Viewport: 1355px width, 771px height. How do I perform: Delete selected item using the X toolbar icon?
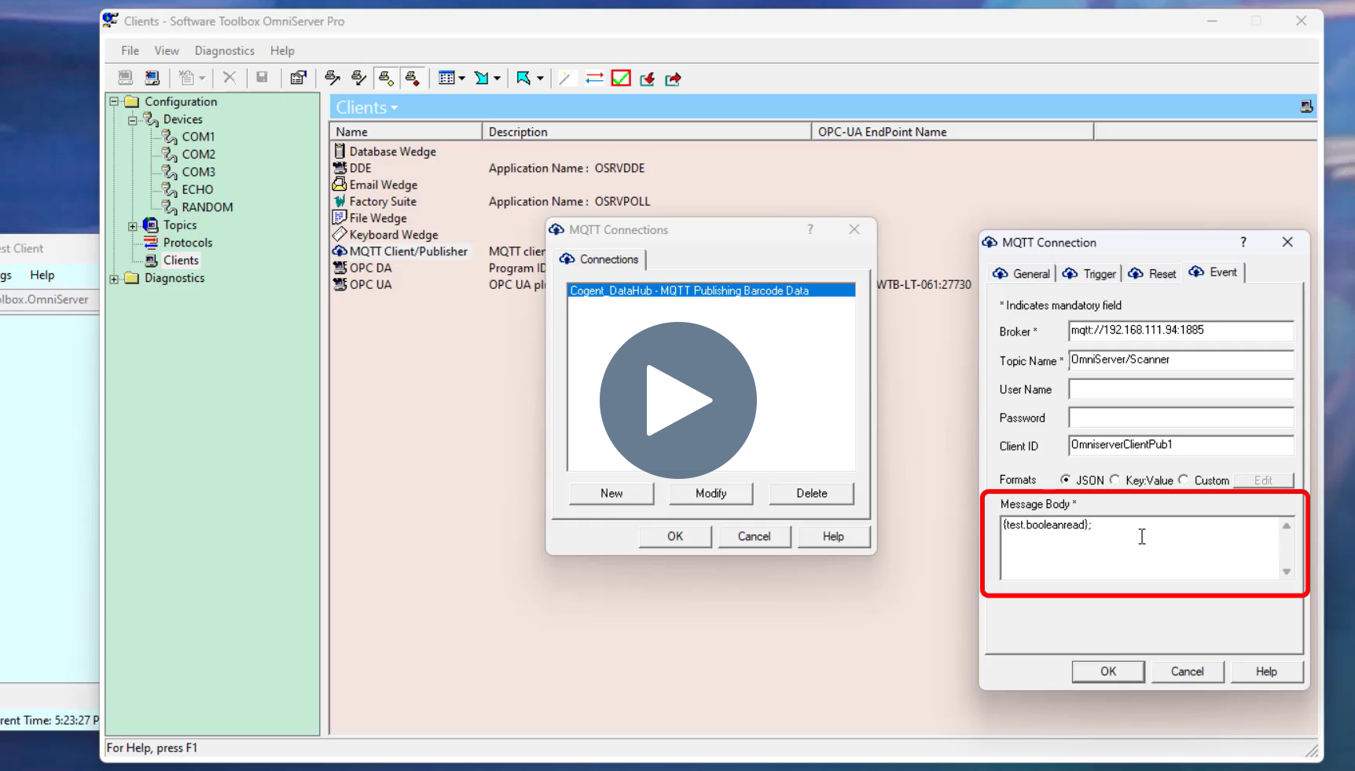click(x=229, y=78)
